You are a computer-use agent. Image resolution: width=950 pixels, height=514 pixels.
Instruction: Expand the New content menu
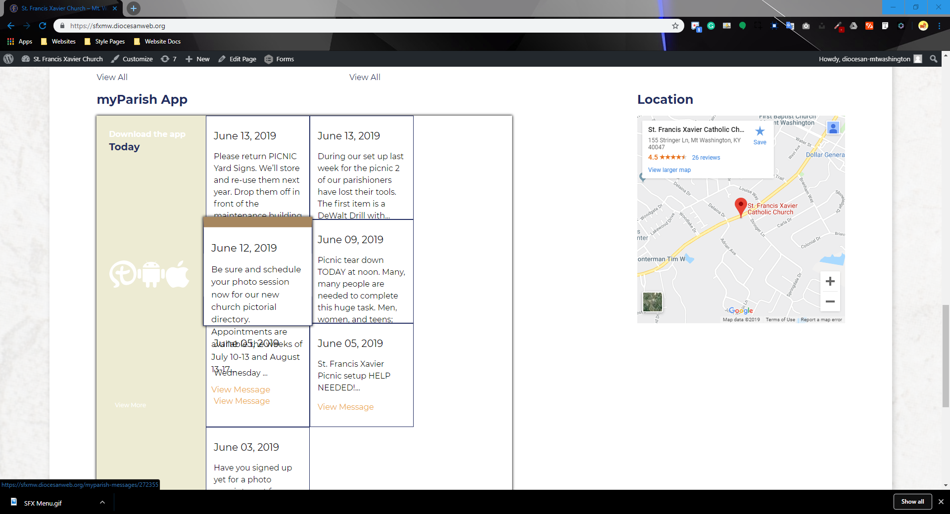point(197,59)
